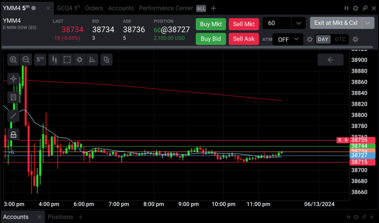
Task: Open the ATM strategy OFF dropdown
Action: pos(287,39)
